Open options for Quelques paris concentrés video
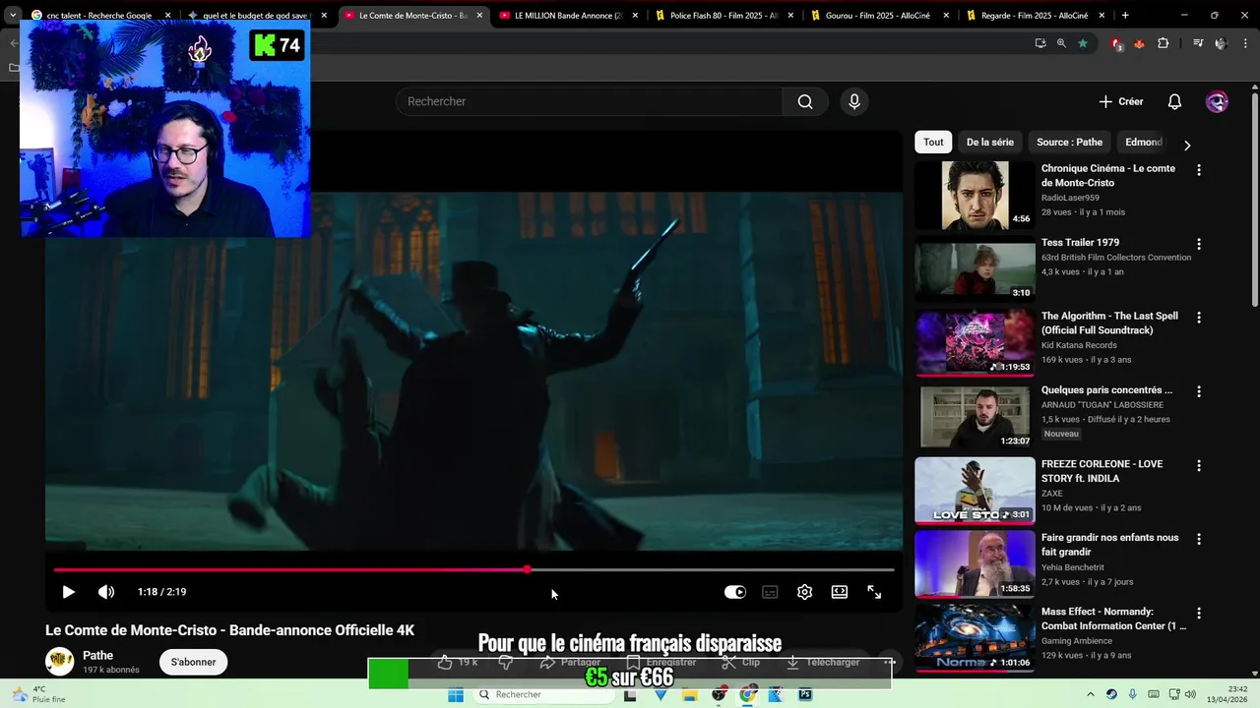This screenshot has height=708, width=1260. pos(1198,391)
